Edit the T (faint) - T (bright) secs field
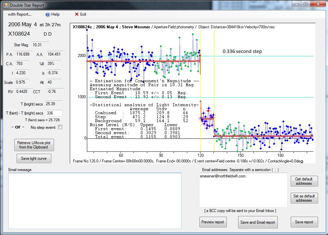 pos(53,113)
